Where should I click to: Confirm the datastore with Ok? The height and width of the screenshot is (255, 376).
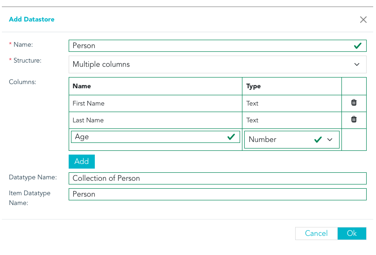(x=352, y=234)
